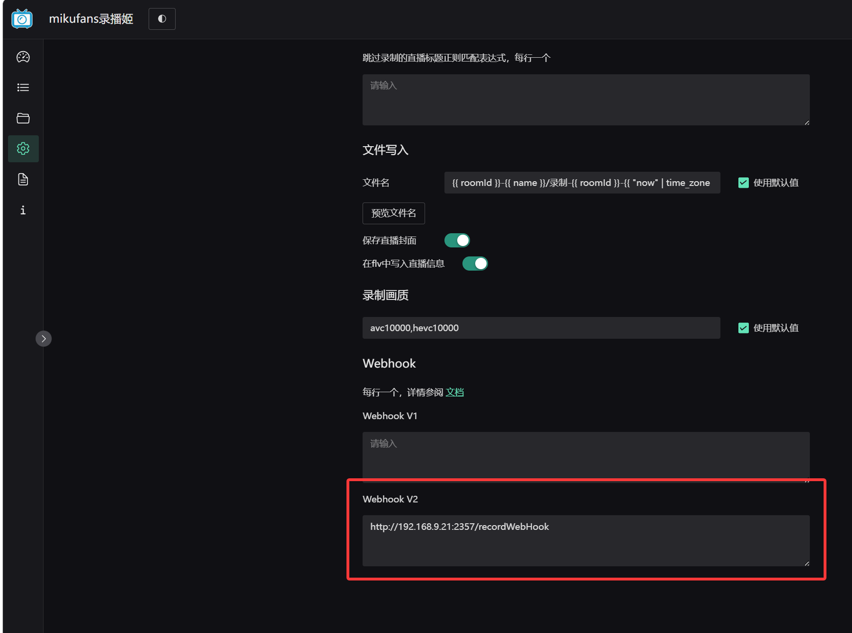Click the file name template input field
This screenshot has height=633, width=852.
(582, 183)
